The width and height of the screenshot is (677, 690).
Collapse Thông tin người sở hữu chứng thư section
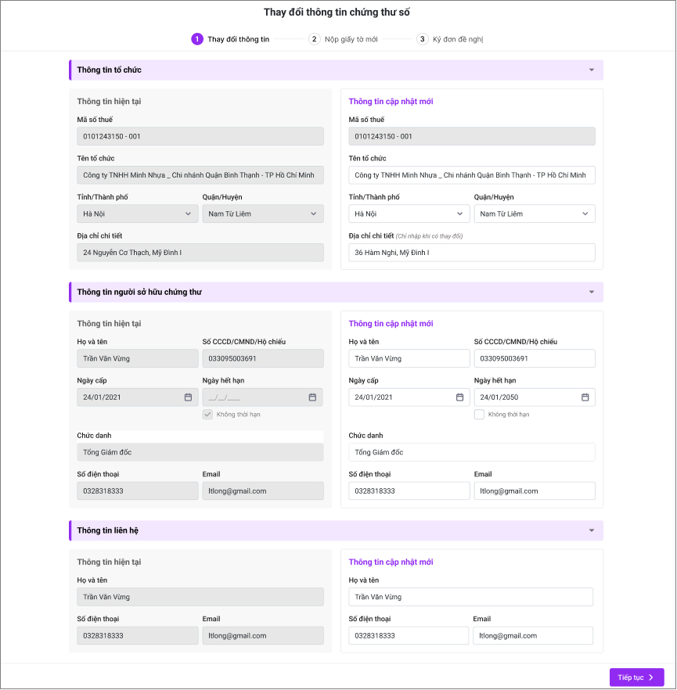592,292
